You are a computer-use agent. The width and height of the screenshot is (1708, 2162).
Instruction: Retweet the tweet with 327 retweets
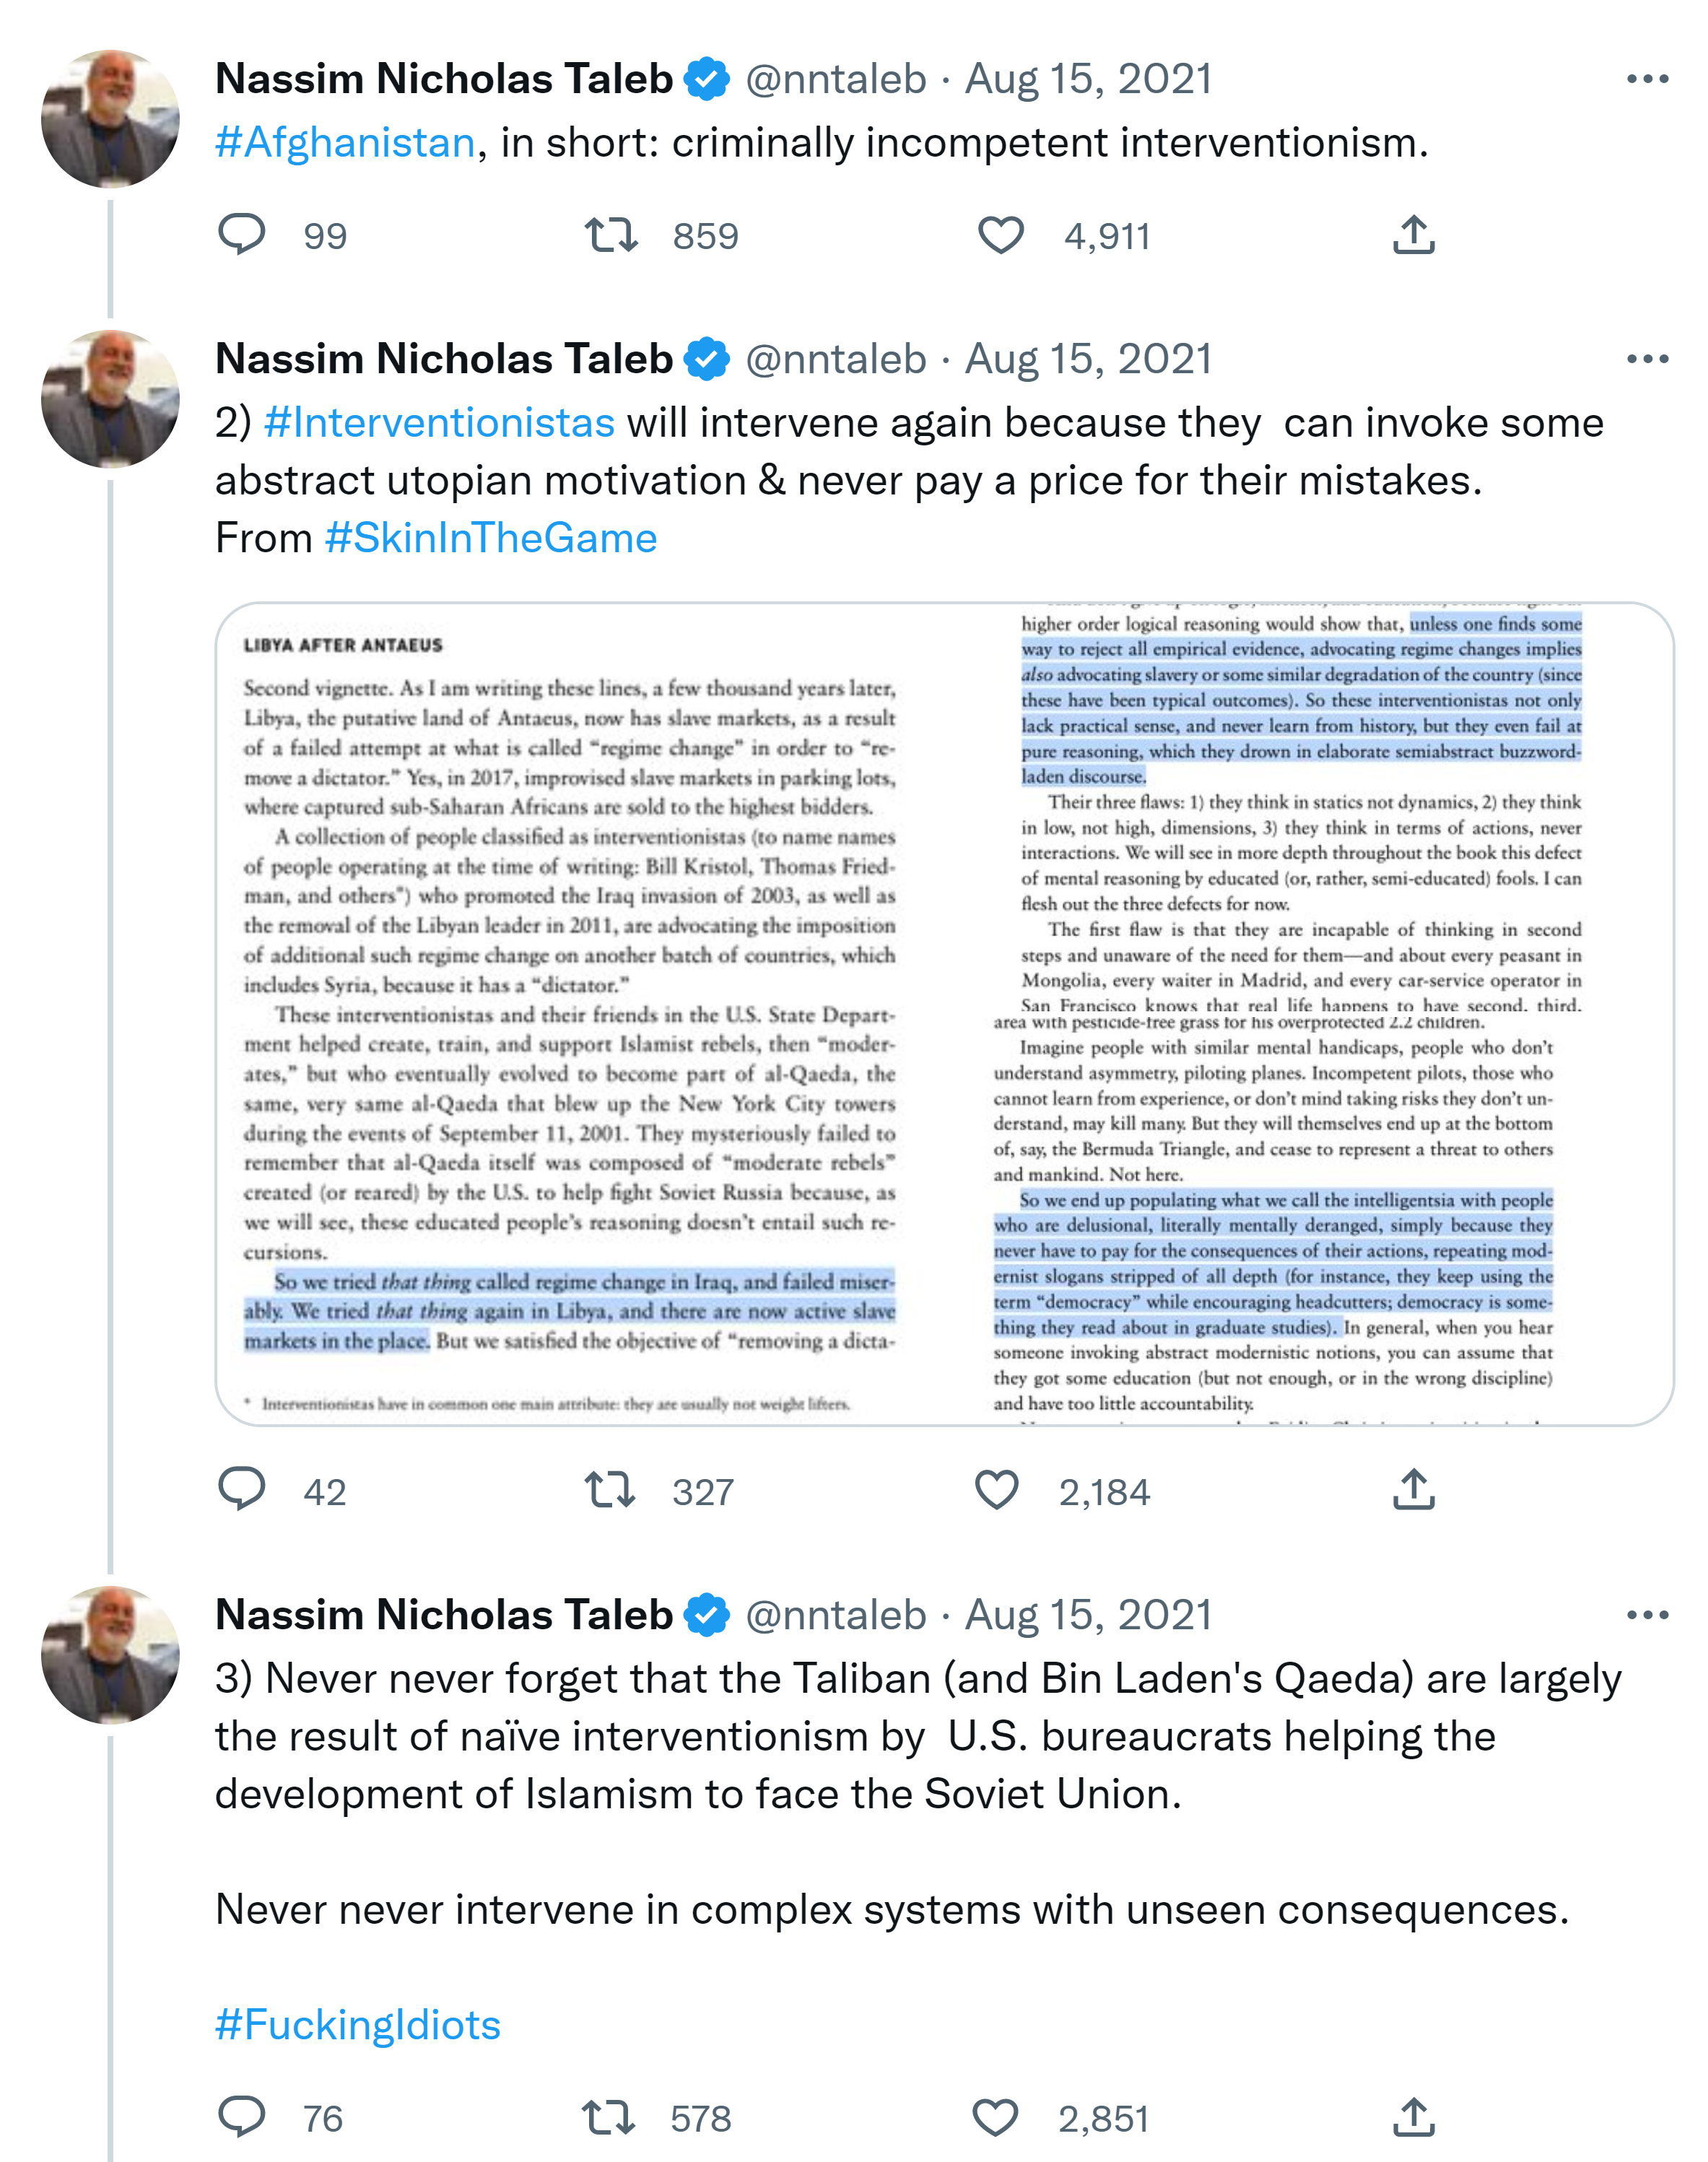610,1489
